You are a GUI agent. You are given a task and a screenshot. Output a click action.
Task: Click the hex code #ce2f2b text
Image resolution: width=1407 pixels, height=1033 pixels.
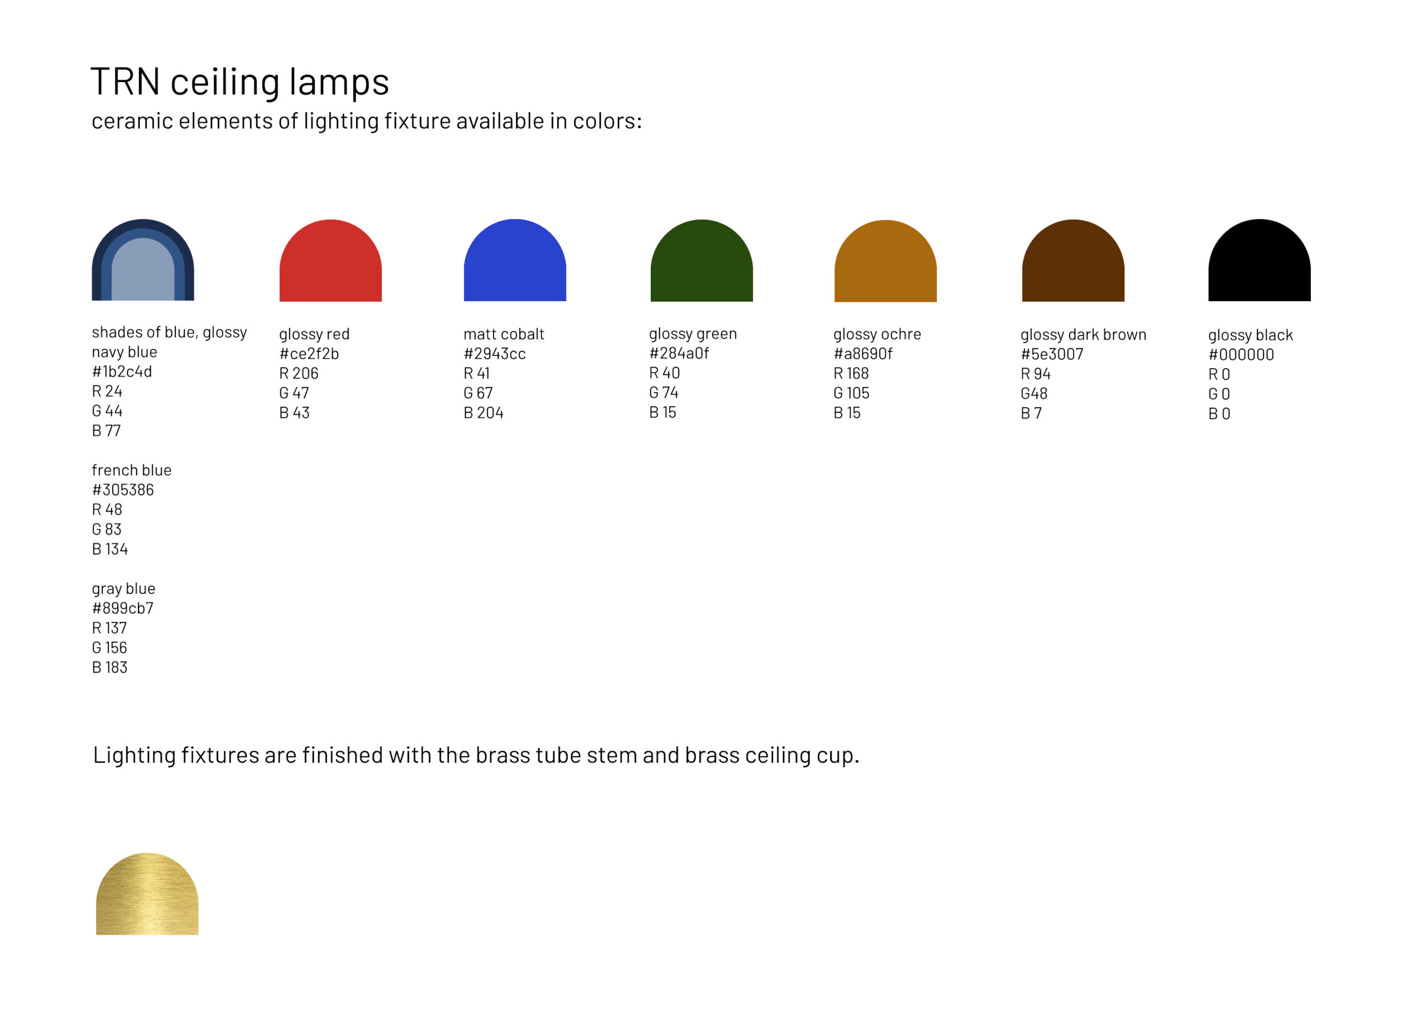[309, 354]
